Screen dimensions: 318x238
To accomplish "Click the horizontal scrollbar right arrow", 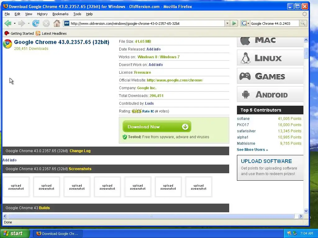I will tap(301, 216).
